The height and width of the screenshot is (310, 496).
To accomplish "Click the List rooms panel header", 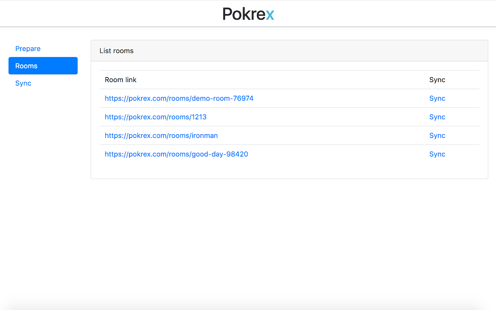I will pos(289,51).
